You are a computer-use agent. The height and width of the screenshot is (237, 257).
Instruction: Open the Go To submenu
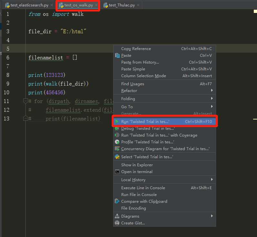(164, 107)
